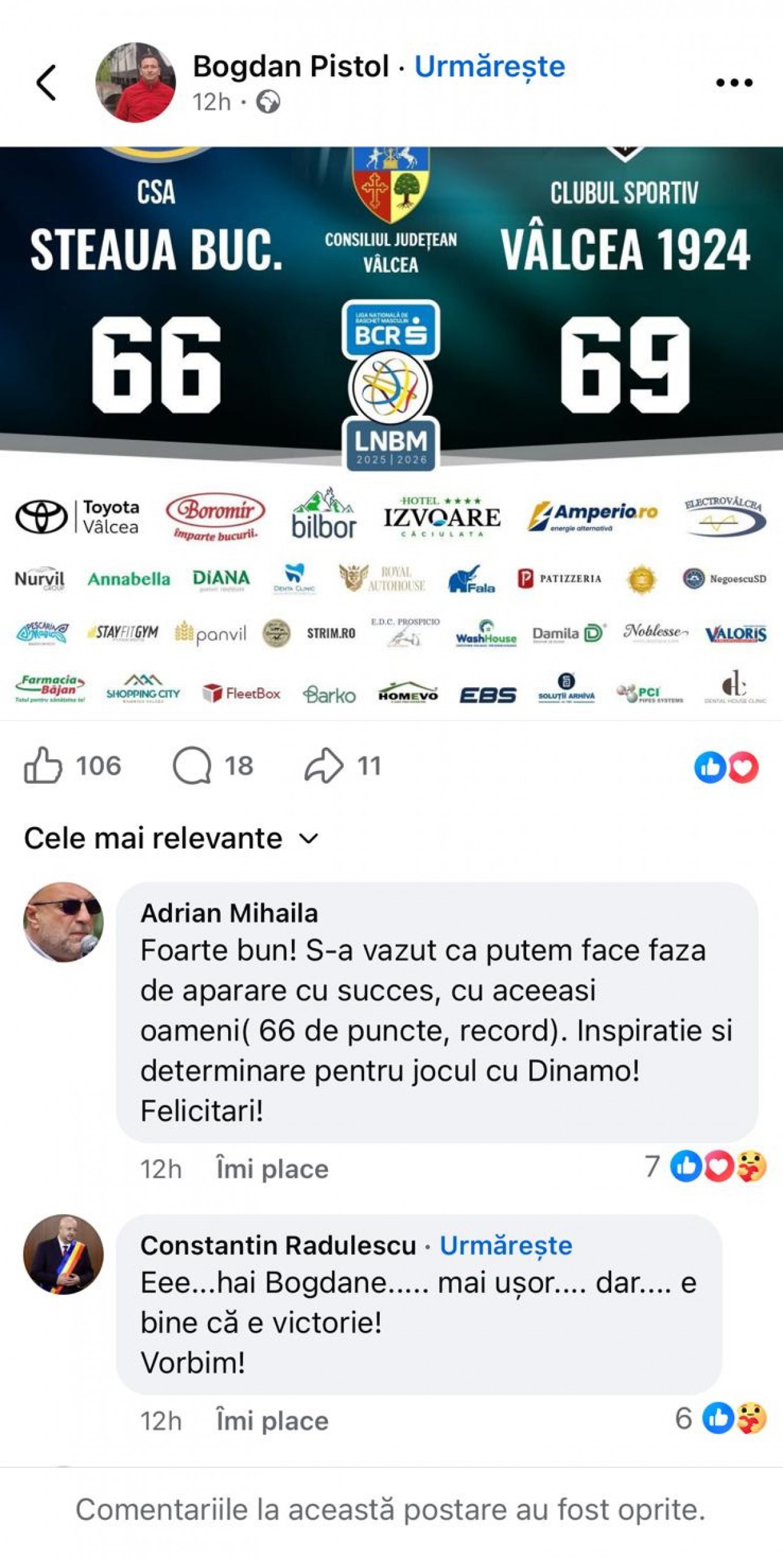The image size is (783, 1559).
Task: Open Adrian Mihaila's name link
Action: pos(229,913)
